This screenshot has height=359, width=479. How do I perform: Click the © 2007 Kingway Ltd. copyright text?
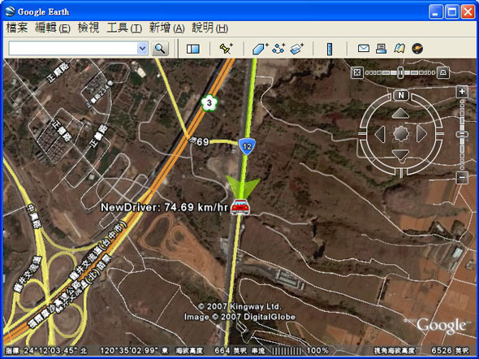(x=239, y=306)
